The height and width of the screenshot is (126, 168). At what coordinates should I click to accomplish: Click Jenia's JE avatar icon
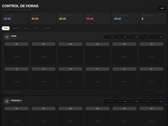(x=7, y=37)
